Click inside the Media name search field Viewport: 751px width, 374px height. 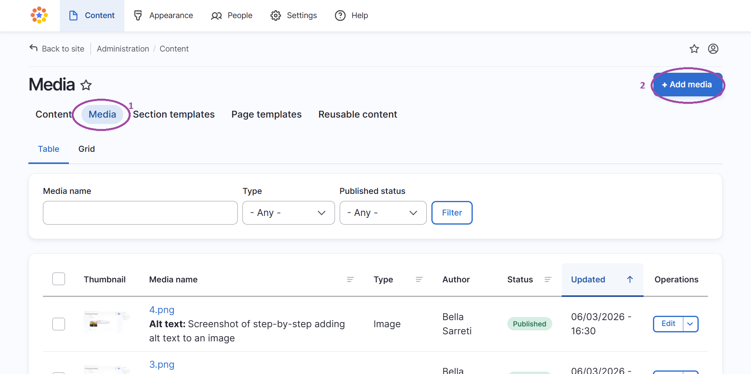[x=140, y=213]
